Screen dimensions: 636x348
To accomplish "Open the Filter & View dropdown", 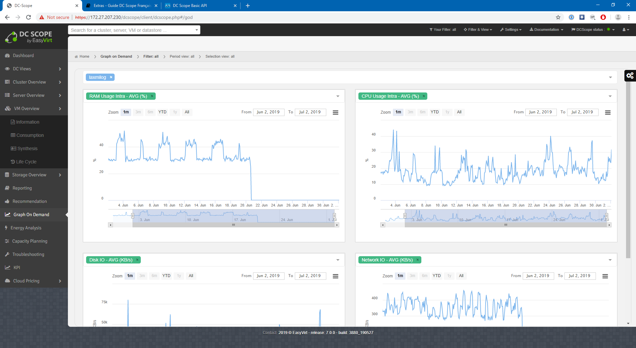I will 478,30.
